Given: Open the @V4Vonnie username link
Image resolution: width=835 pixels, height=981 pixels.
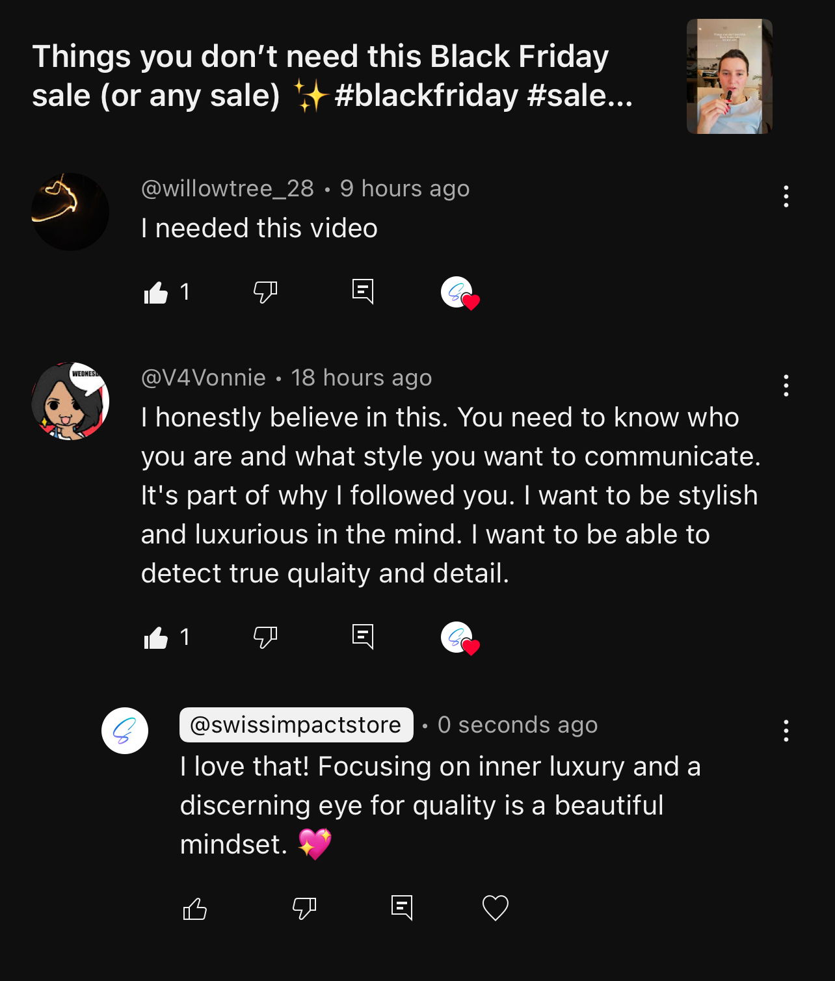Looking at the screenshot, I should pos(204,378).
